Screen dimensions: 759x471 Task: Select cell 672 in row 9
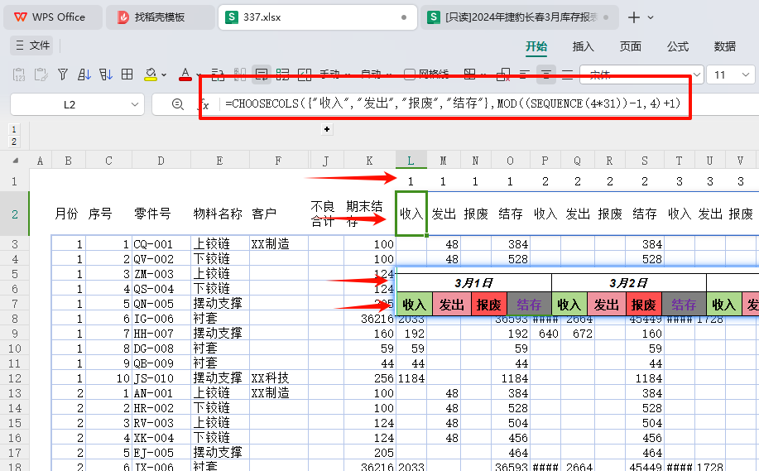click(578, 334)
